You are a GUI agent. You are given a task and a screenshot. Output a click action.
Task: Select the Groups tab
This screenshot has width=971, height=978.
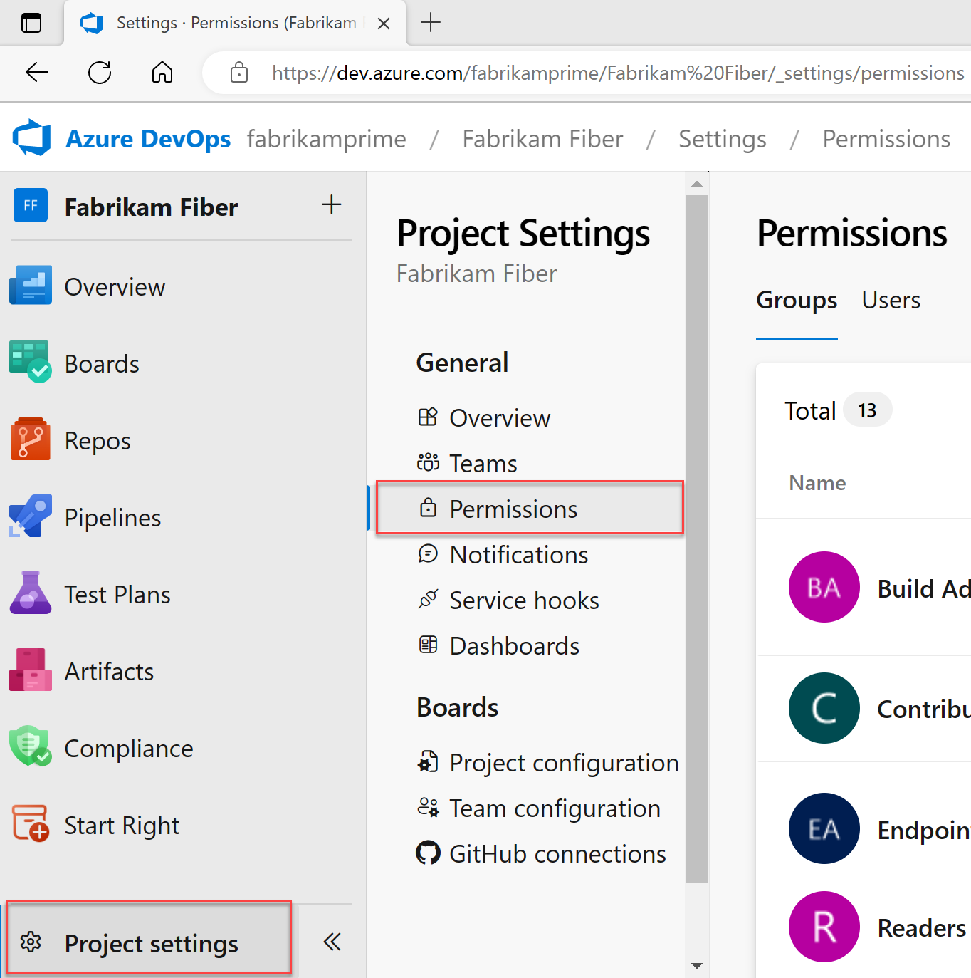(796, 300)
